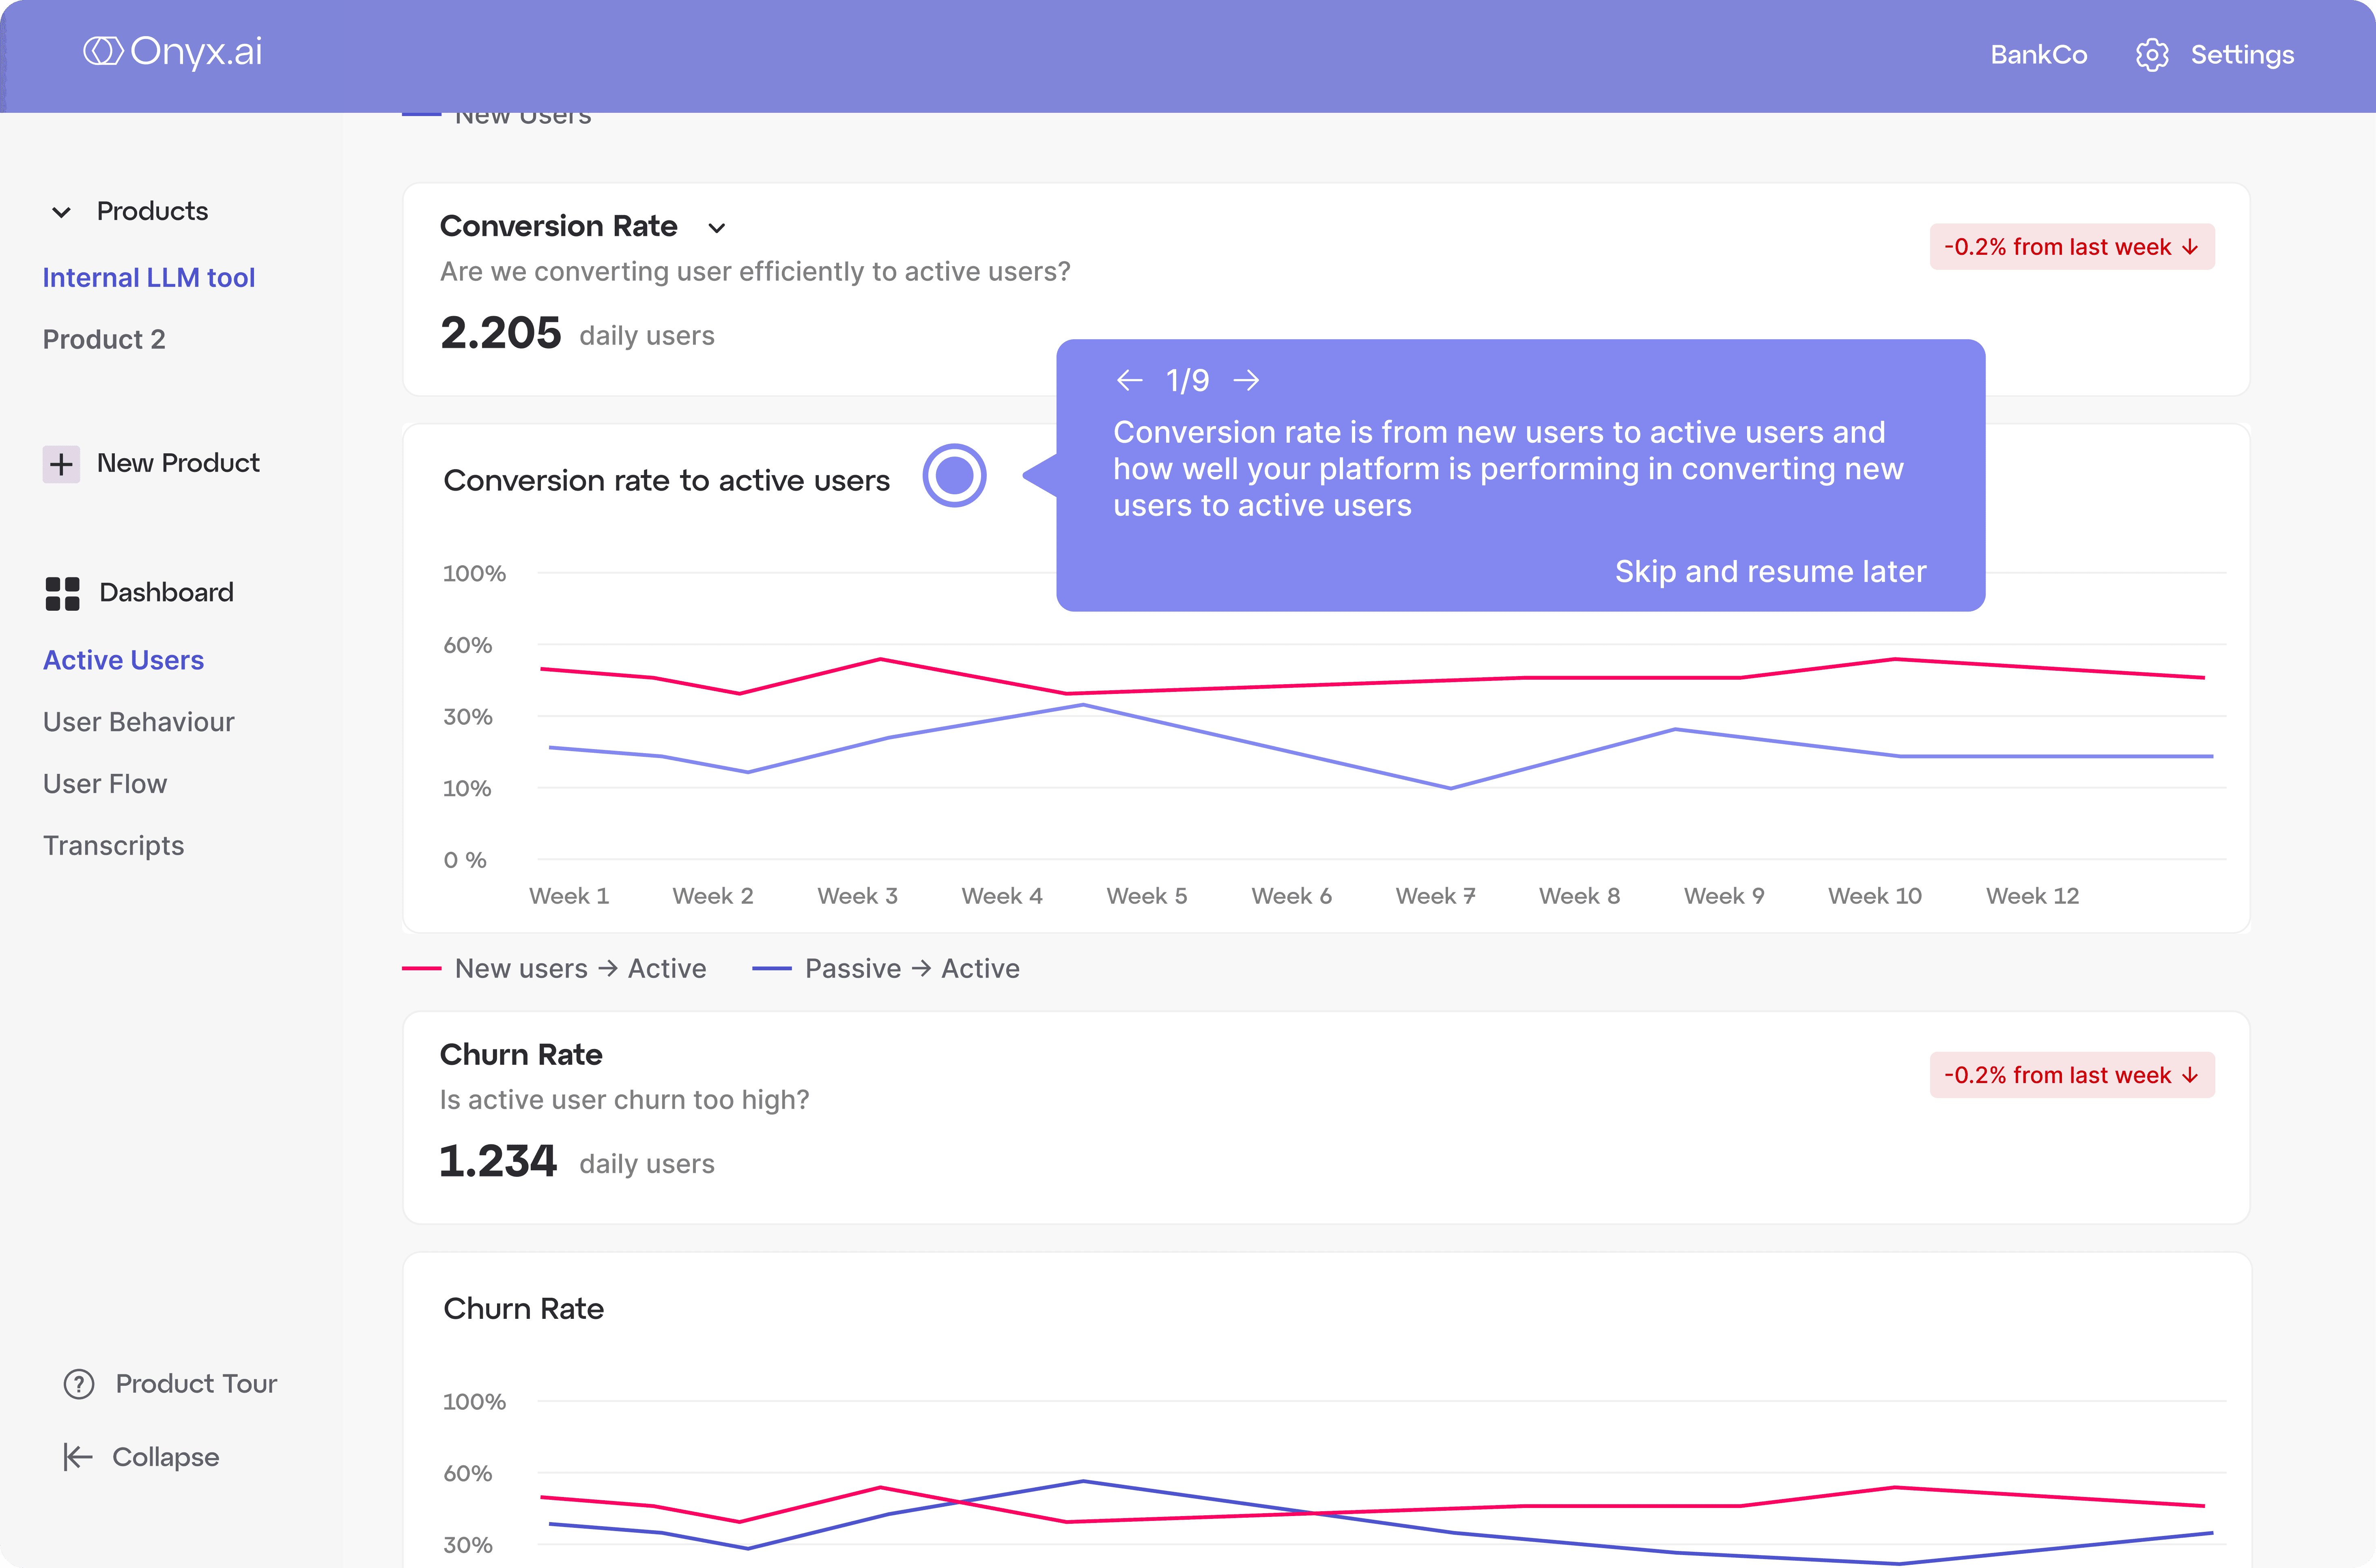This screenshot has width=2376, height=1568.
Task: Click Conversion Rate -0.2% from last week badge
Action: [2071, 247]
